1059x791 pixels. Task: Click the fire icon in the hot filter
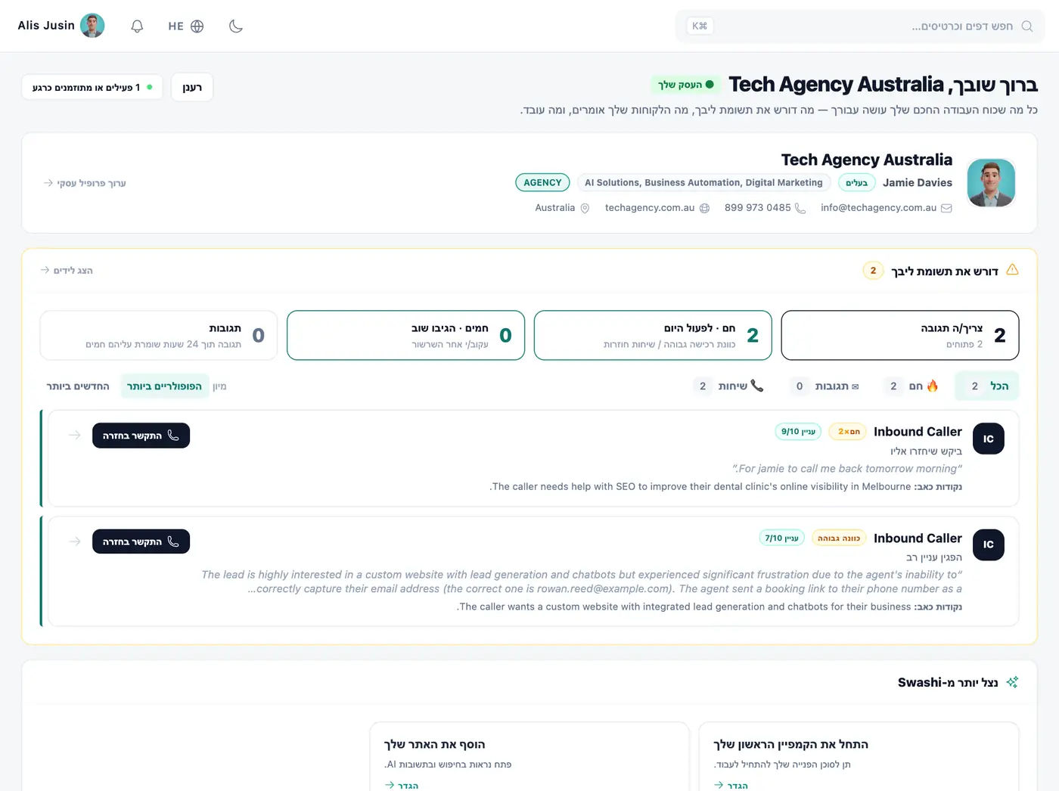(933, 386)
